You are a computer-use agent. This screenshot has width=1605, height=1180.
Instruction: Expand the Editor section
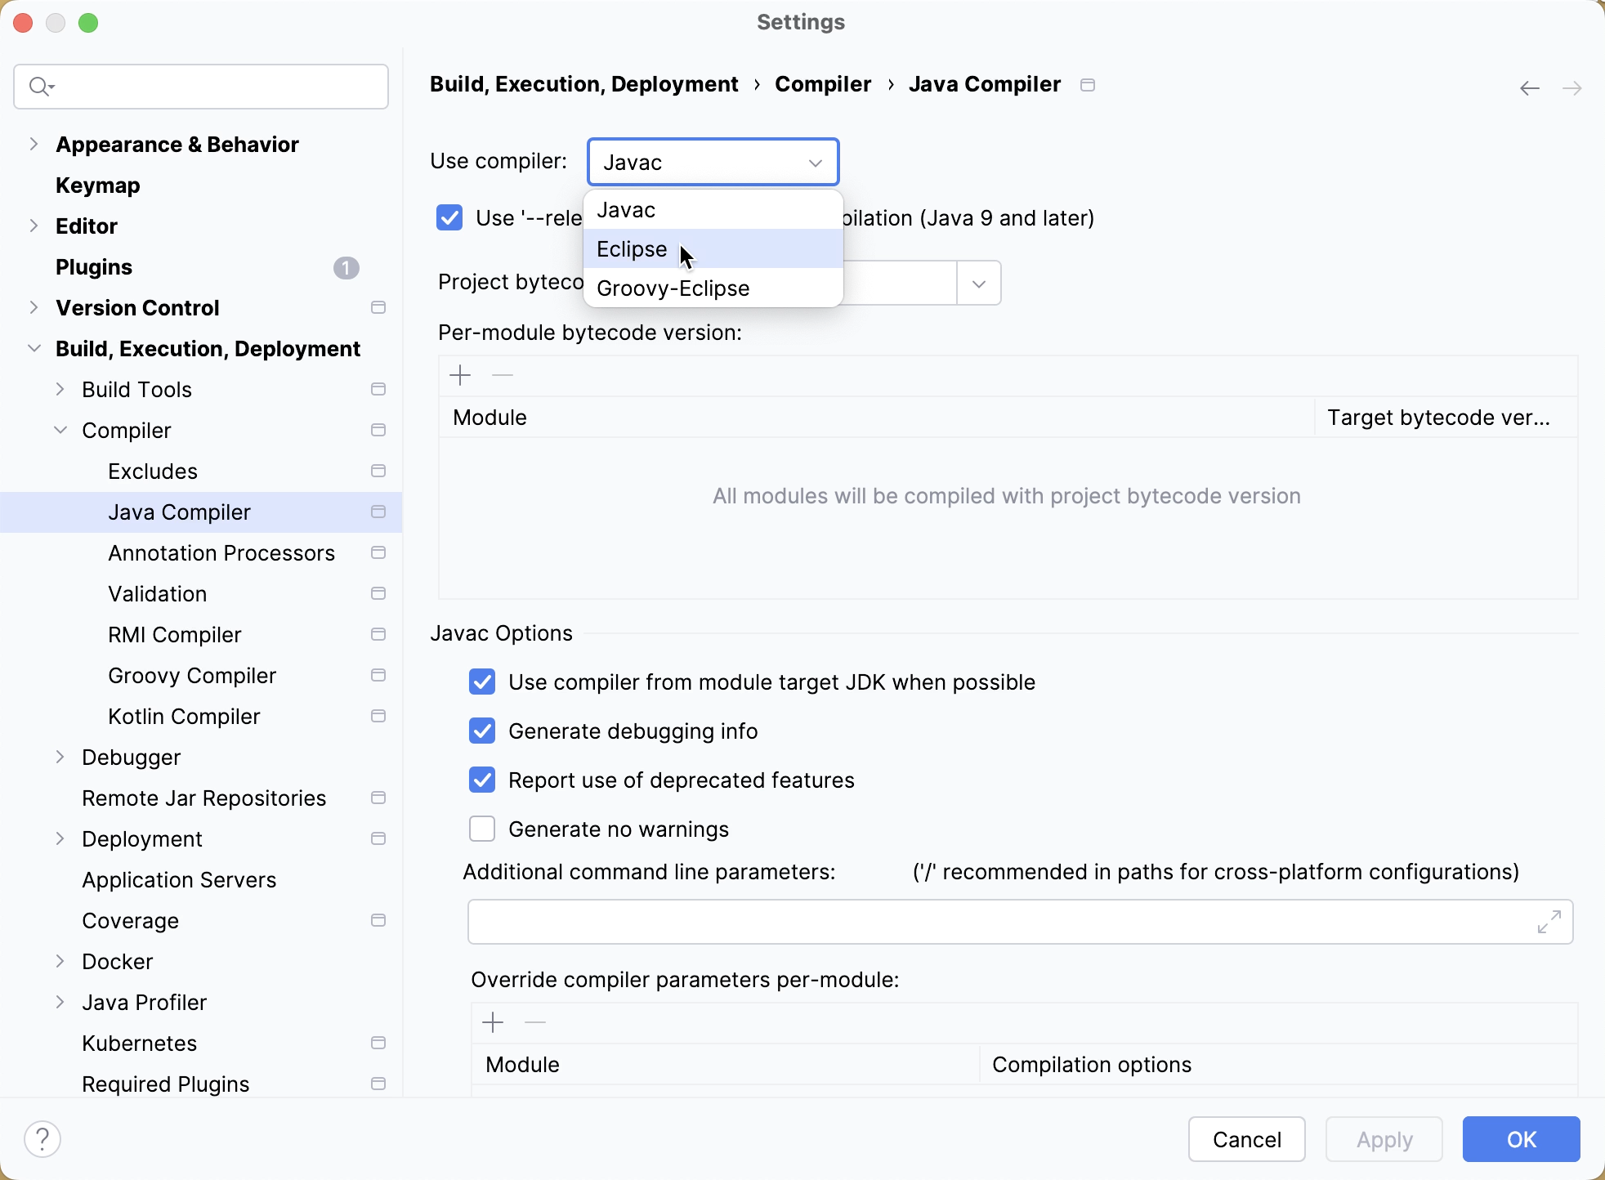tap(34, 226)
